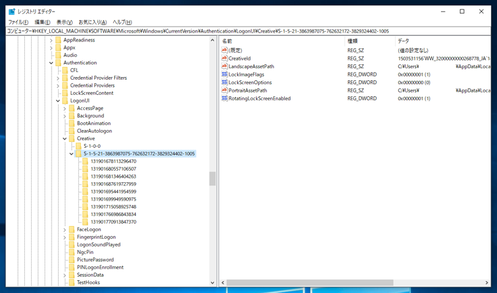This screenshot has height=293, width=497.
Task: Click the folder icon of key 131901678113296470
Action: [85, 161]
